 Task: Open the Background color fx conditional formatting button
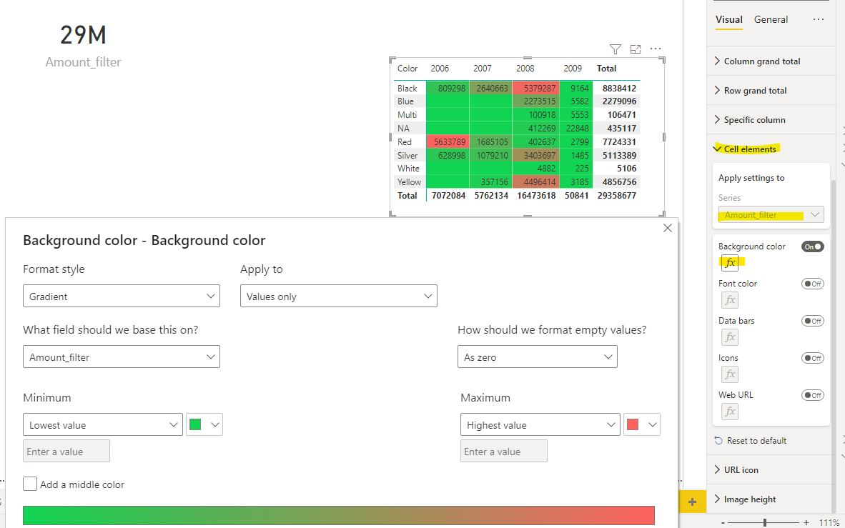pos(730,263)
